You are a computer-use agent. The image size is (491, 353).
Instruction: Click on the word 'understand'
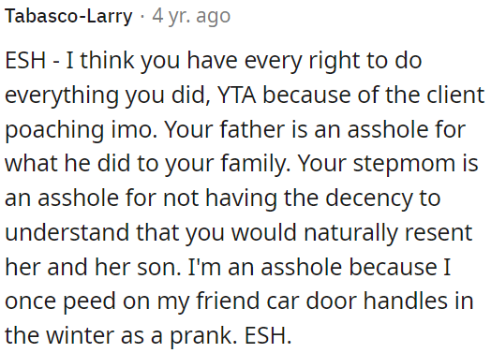67,232
